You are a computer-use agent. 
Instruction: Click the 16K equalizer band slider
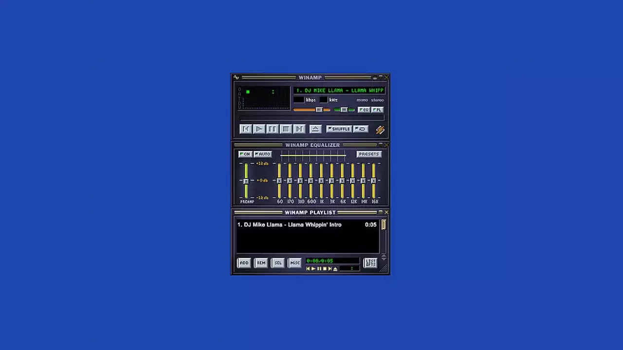tap(374, 181)
